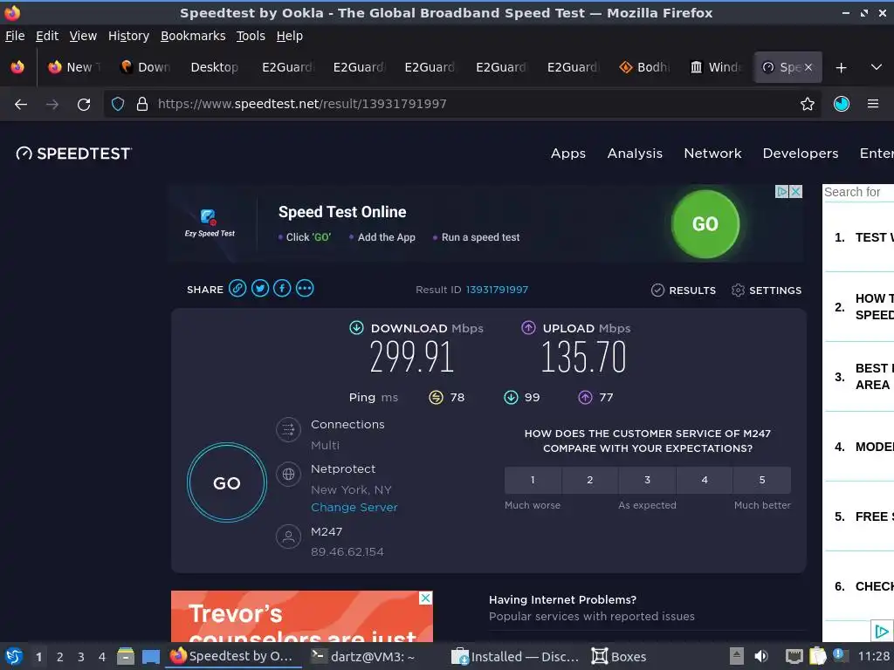This screenshot has height=670, width=894.
Task: Open Network in site navigation
Action: click(x=712, y=154)
